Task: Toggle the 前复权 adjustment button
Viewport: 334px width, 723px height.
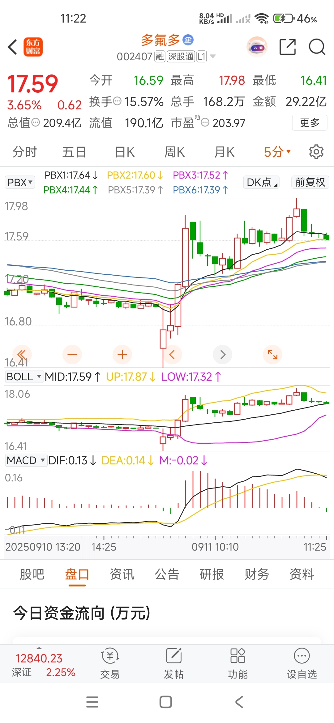Action: 310,182
